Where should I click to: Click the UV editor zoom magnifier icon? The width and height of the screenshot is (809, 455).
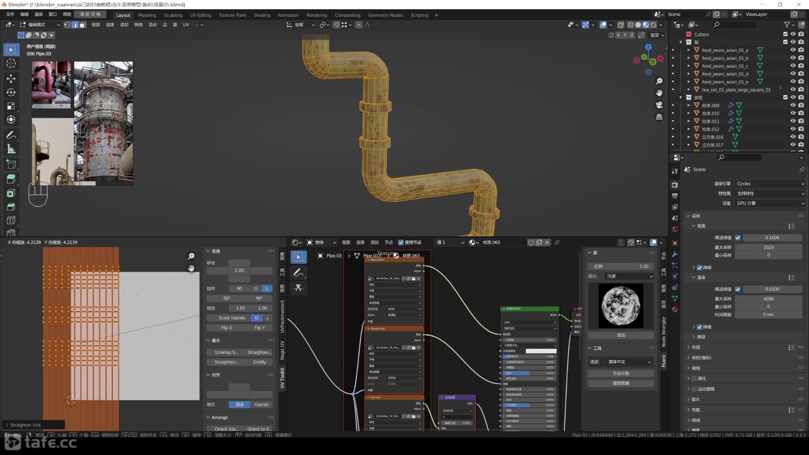tap(191, 256)
